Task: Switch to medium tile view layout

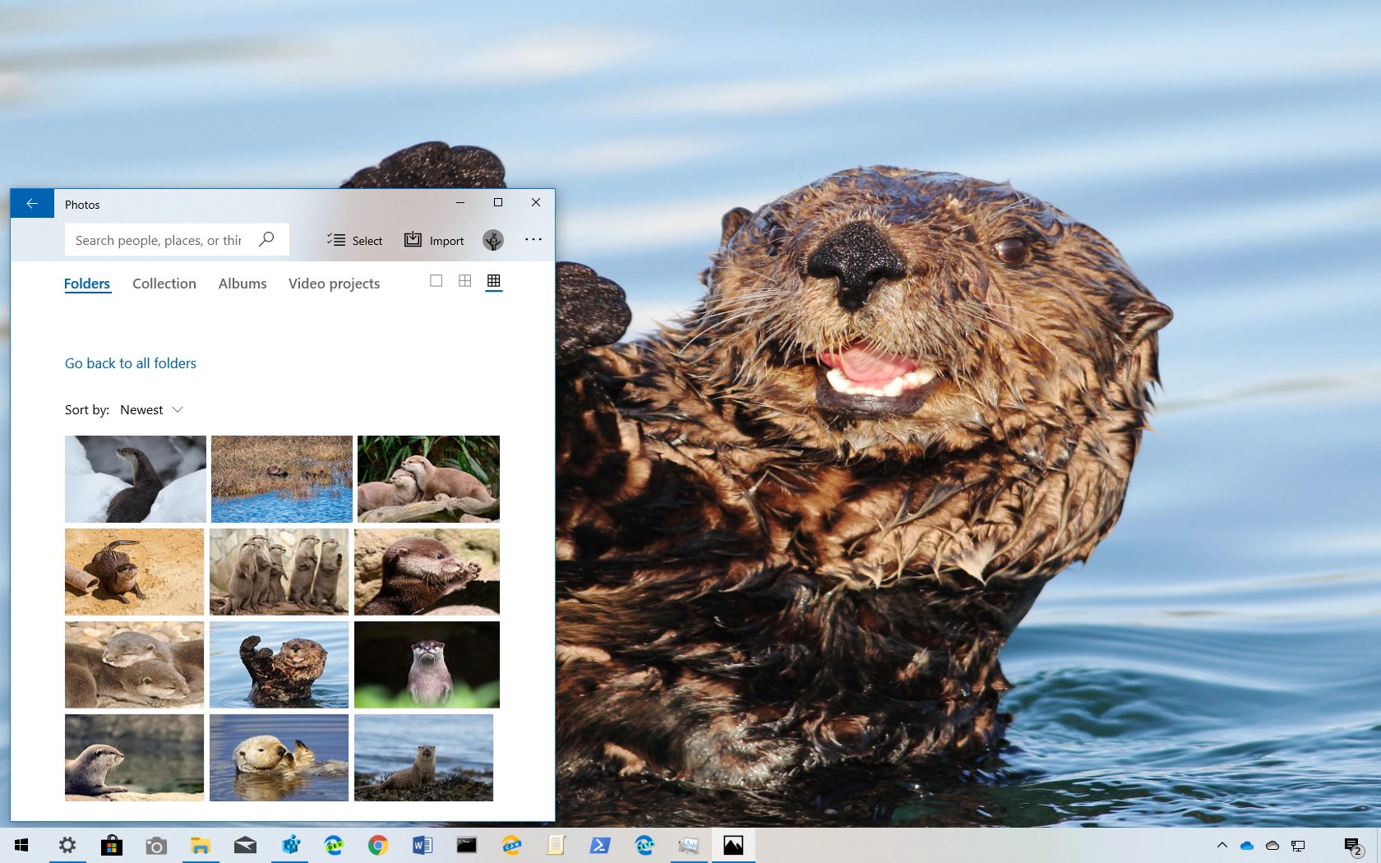Action: coord(464,281)
